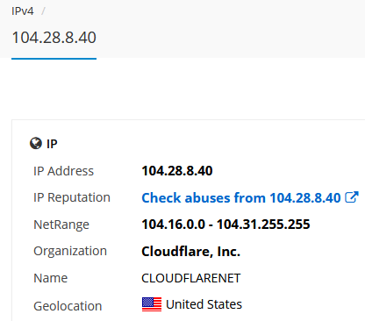The height and width of the screenshot is (321, 365).
Task: Click the NetRange label
Action: 61,225
